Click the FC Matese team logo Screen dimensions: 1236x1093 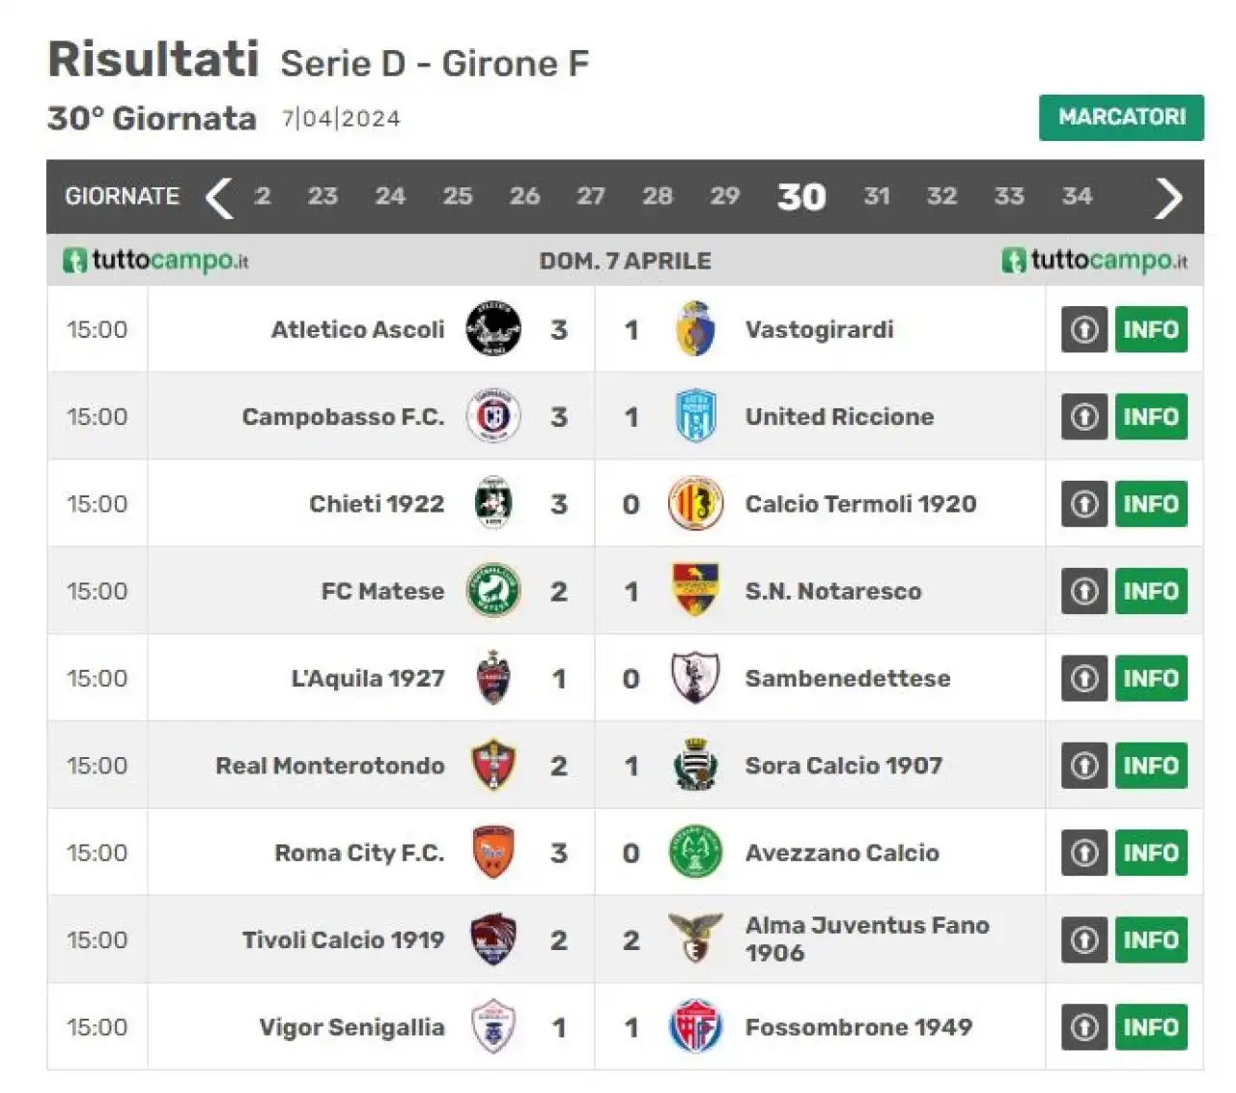click(x=493, y=590)
